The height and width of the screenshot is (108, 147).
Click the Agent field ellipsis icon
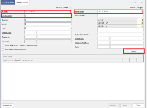pyautogui.click(x=70, y=24)
